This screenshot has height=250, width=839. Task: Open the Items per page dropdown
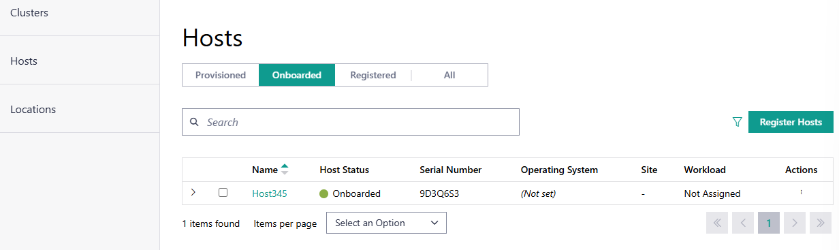[386, 223]
